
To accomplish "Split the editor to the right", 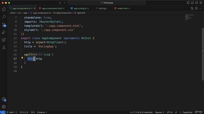I will 196,9.
